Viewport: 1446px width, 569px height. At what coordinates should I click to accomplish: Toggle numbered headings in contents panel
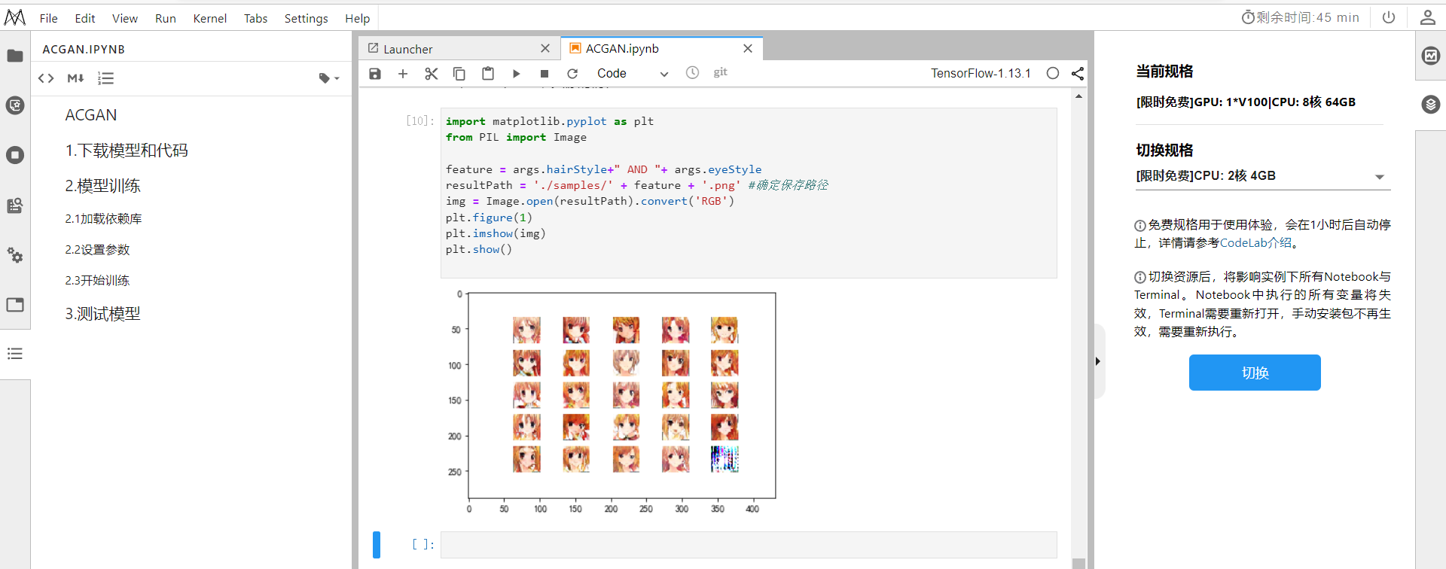pyautogui.click(x=106, y=78)
